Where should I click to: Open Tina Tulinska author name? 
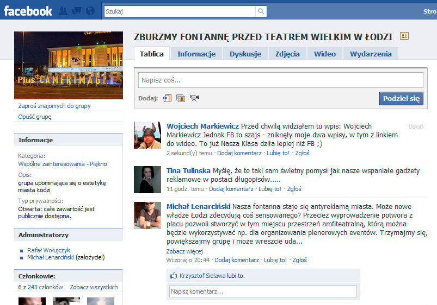coord(188,171)
